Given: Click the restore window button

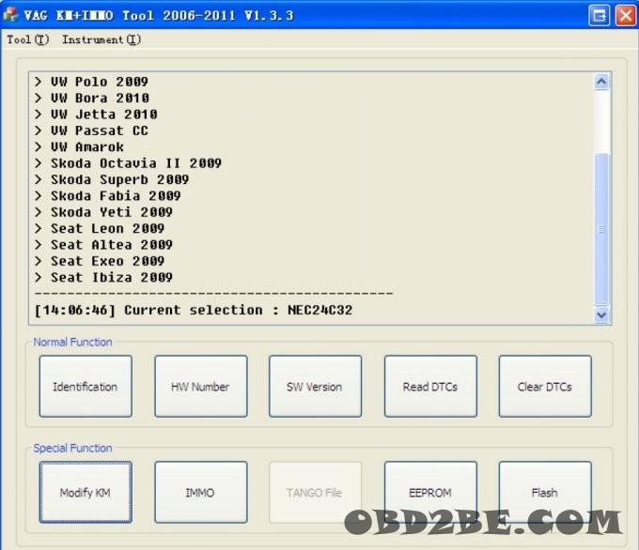Looking at the screenshot, I should 600,15.
